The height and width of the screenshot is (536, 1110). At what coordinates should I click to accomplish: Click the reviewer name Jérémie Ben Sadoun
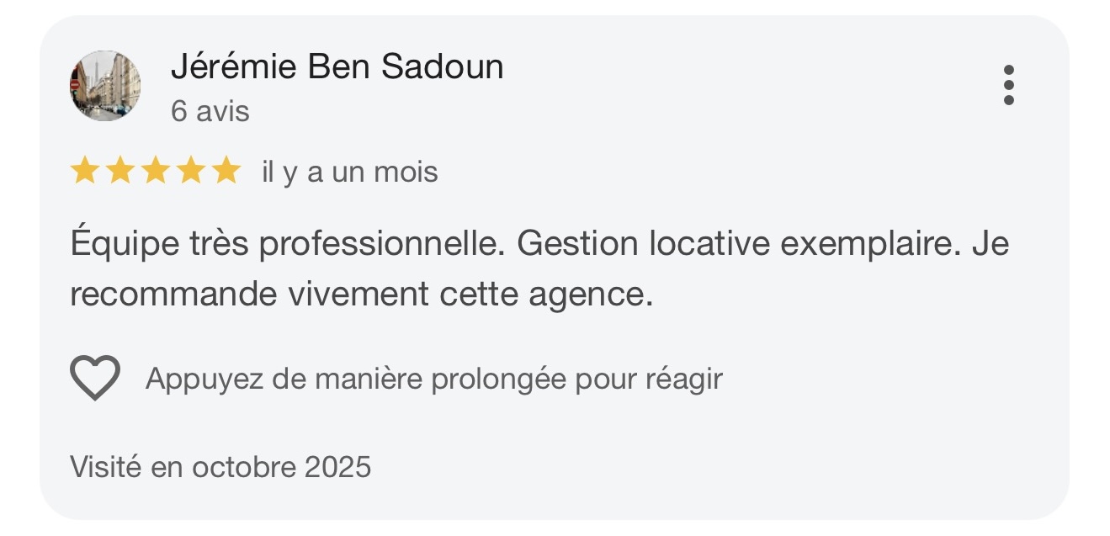[x=338, y=68]
